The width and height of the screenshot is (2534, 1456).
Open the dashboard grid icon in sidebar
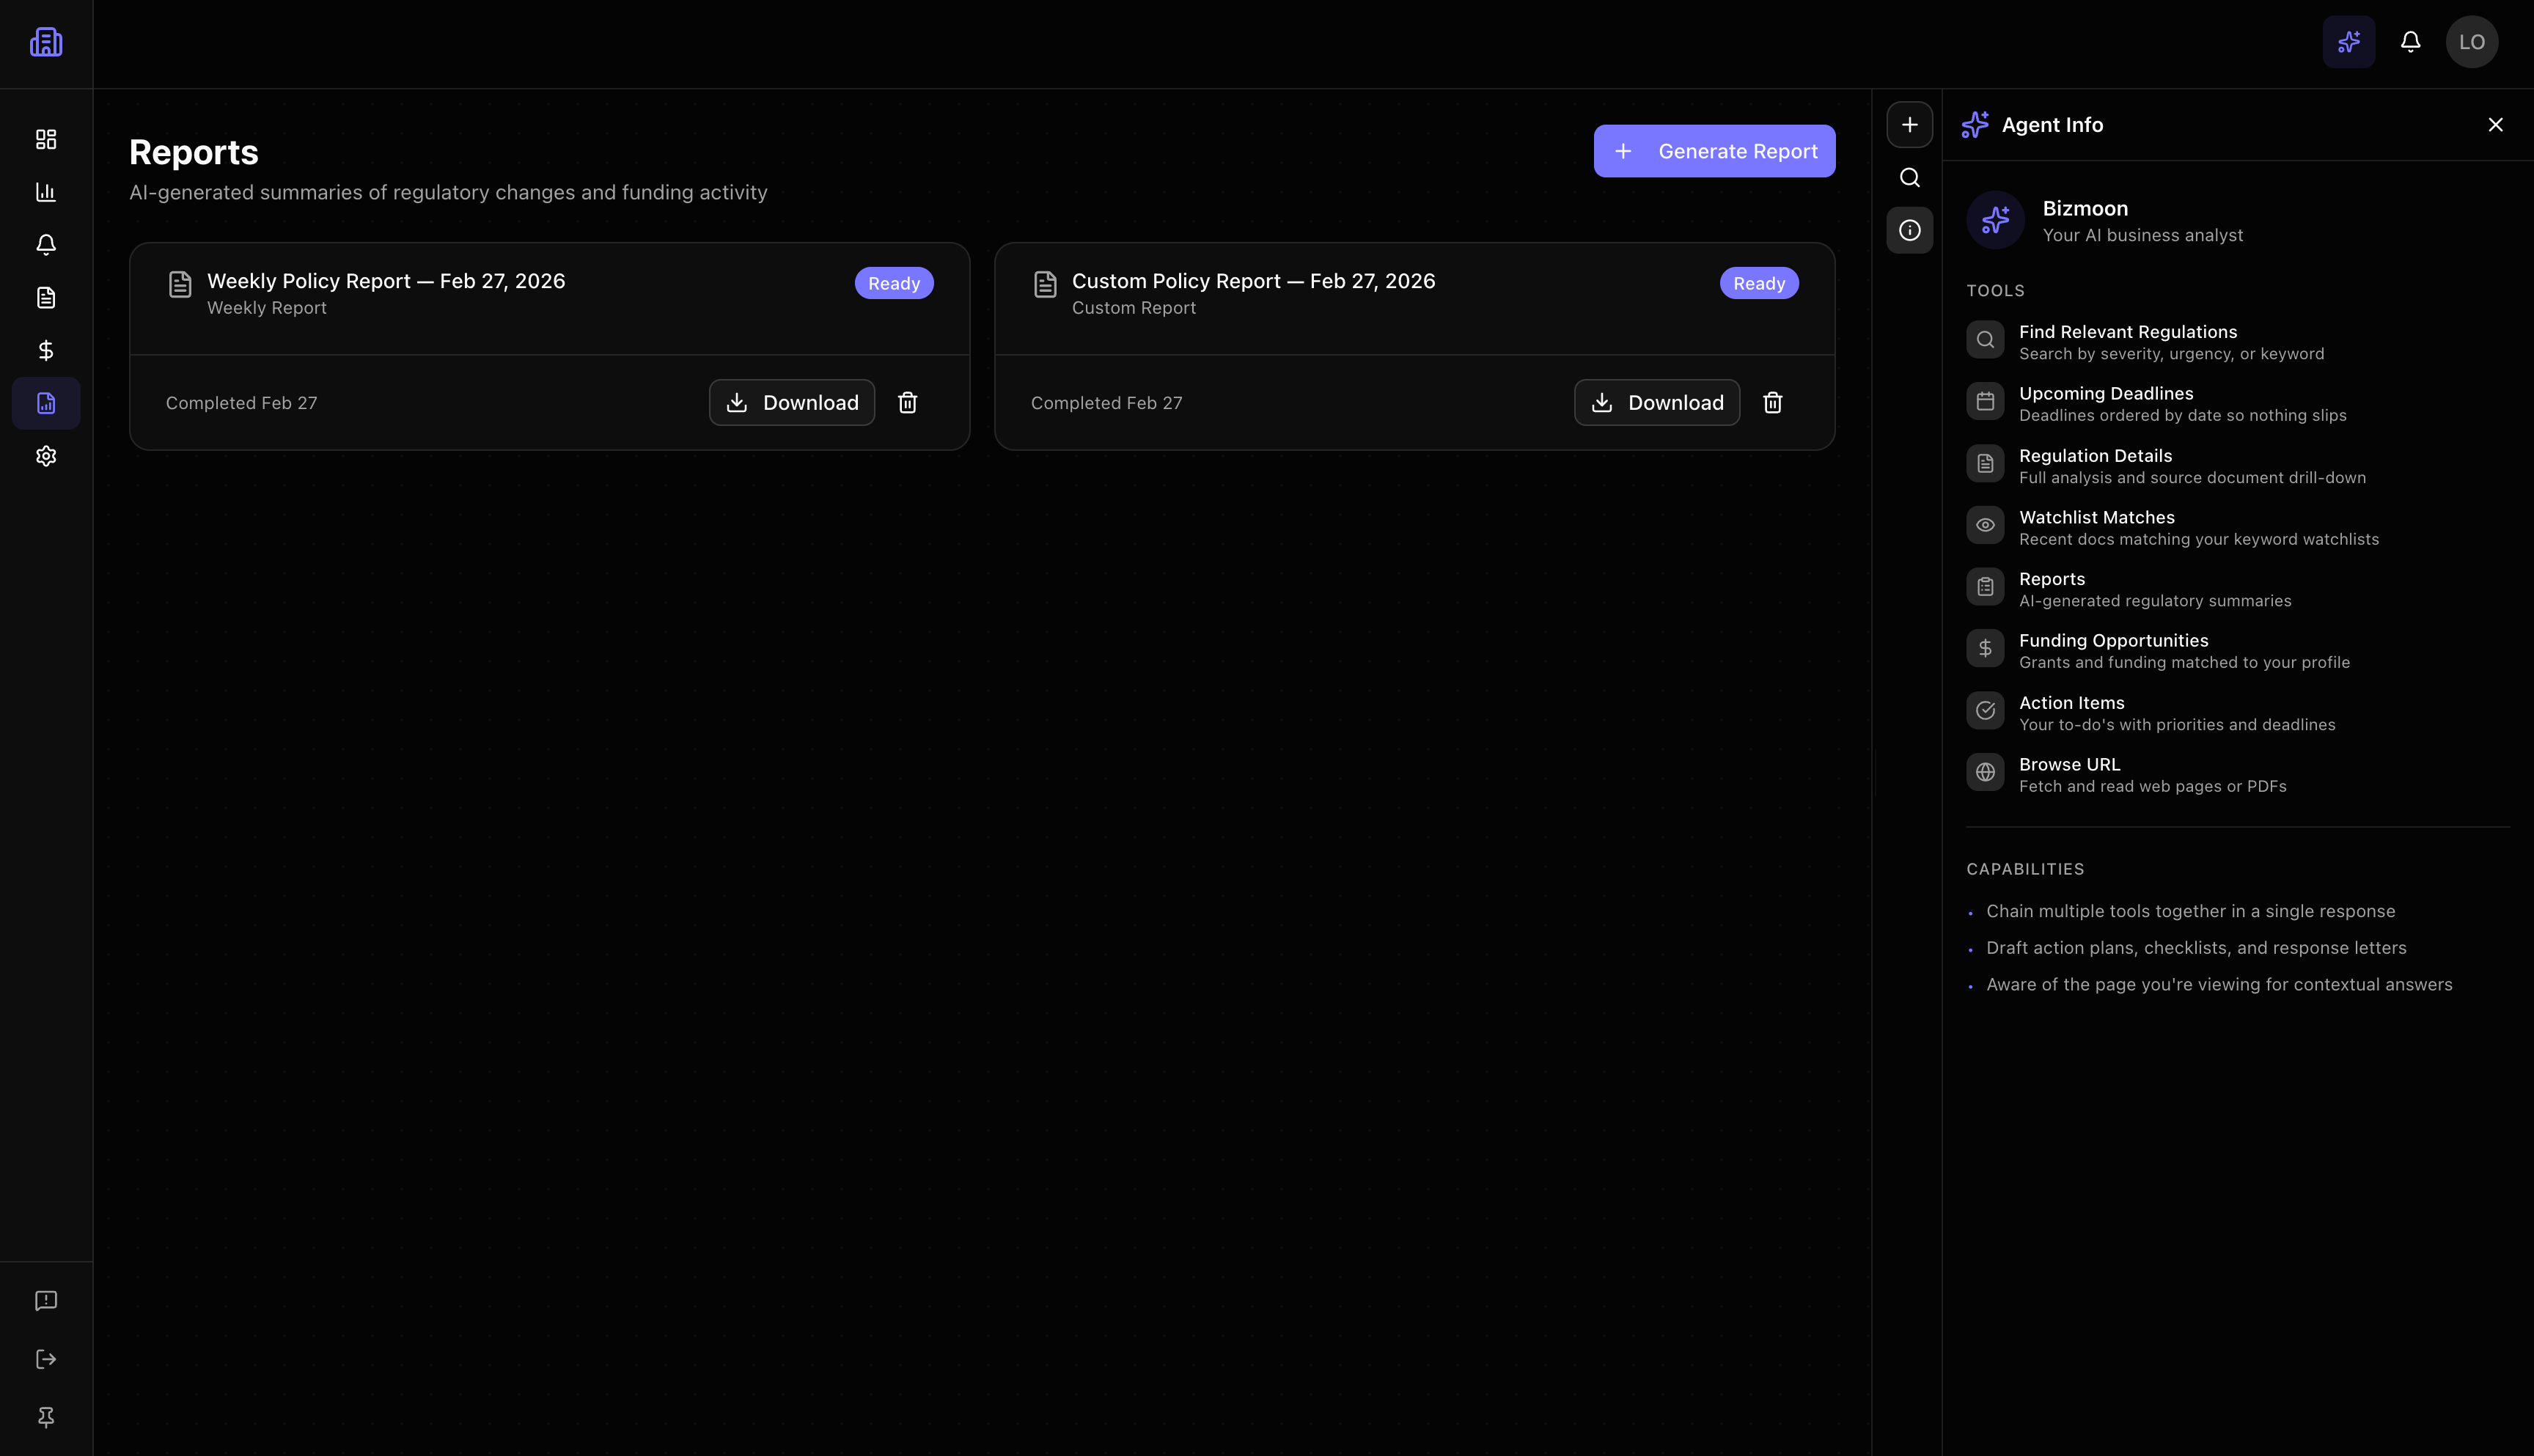(46, 139)
